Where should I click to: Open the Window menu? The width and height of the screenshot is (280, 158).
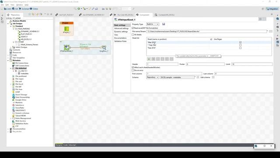coord(19,5)
